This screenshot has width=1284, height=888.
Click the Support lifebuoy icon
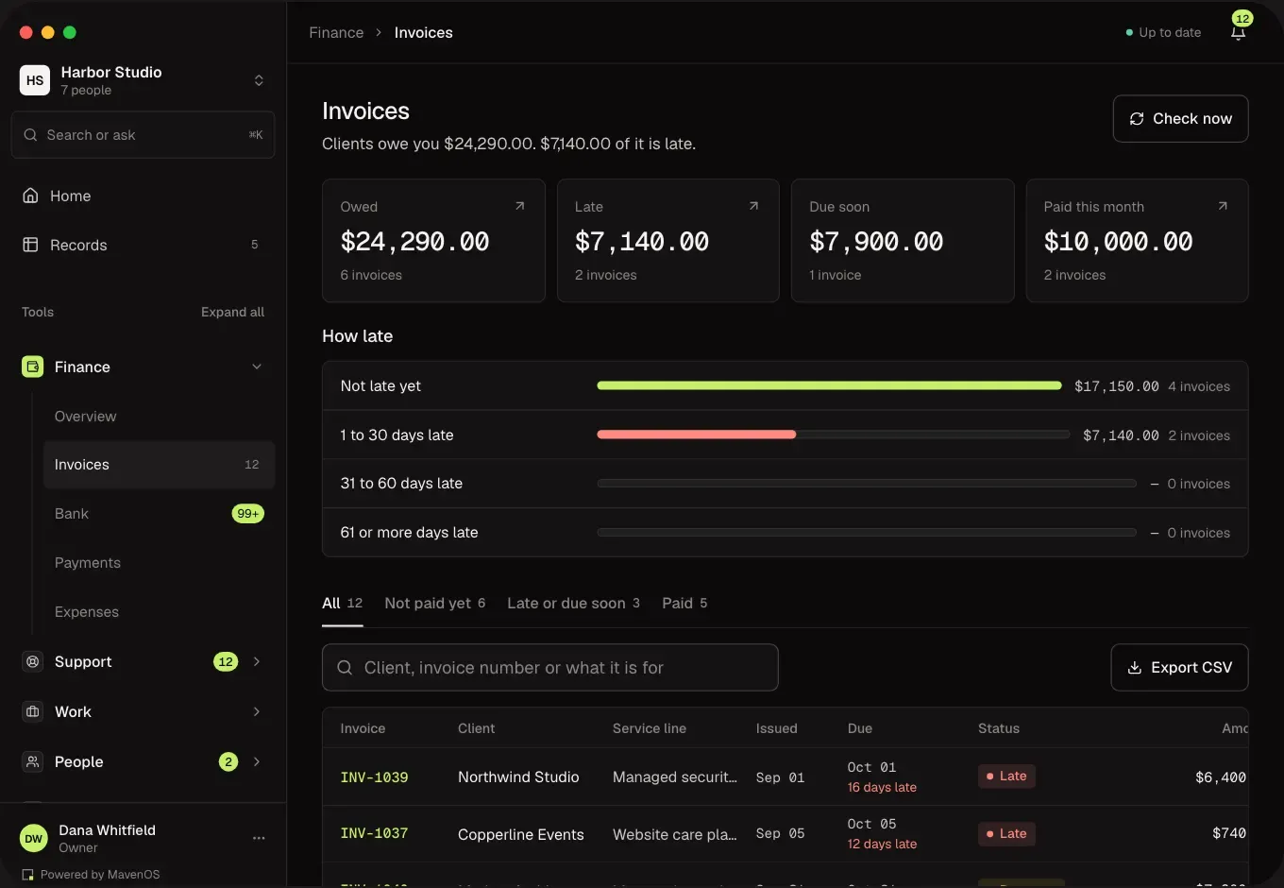33,662
